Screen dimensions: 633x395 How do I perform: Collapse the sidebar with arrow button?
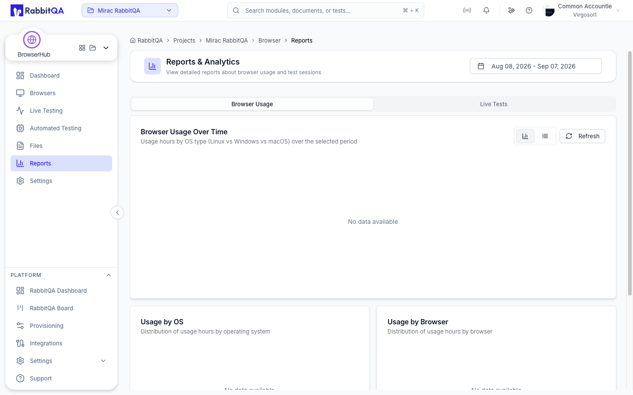(x=117, y=212)
